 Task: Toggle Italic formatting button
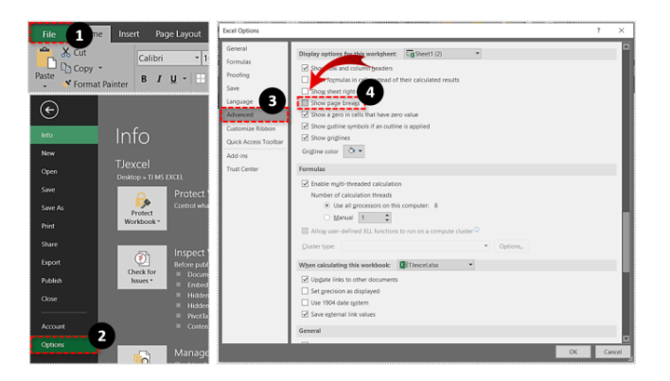159,78
